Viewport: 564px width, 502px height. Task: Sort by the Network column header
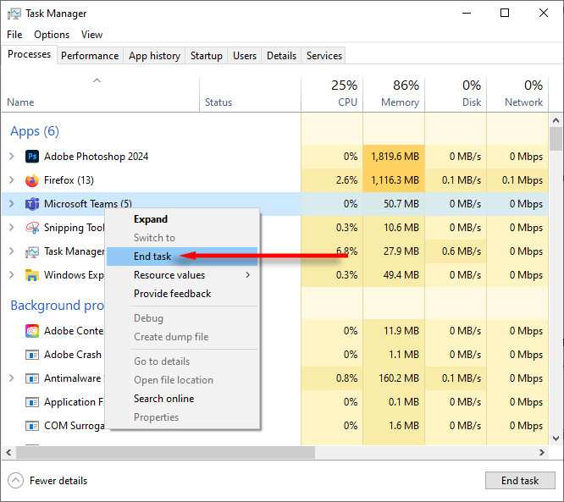(517, 94)
